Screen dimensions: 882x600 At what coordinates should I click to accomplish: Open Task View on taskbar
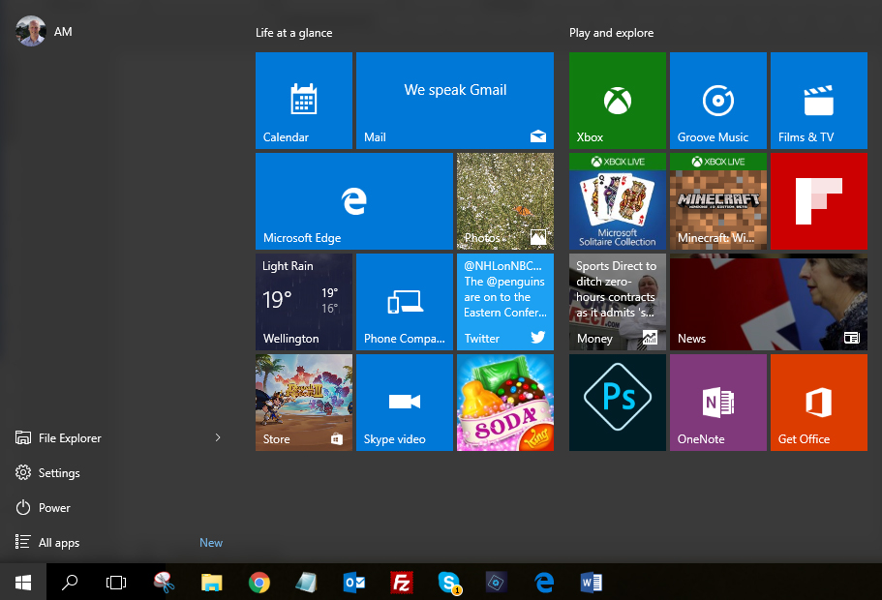[x=116, y=582]
